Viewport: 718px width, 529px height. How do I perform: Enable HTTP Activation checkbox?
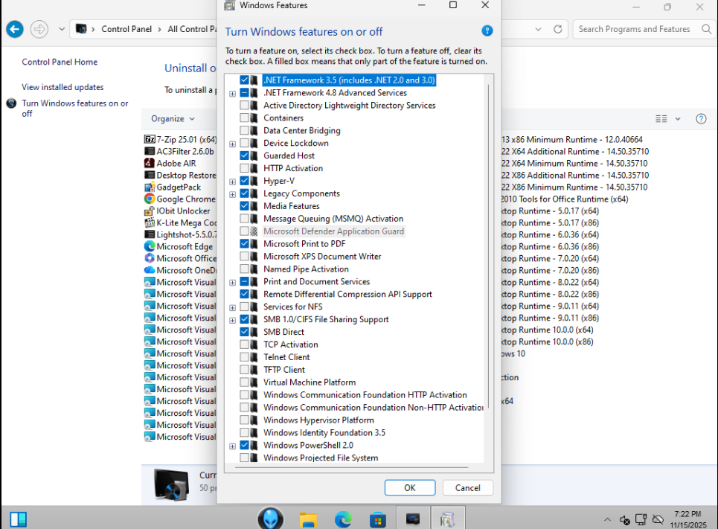[244, 168]
